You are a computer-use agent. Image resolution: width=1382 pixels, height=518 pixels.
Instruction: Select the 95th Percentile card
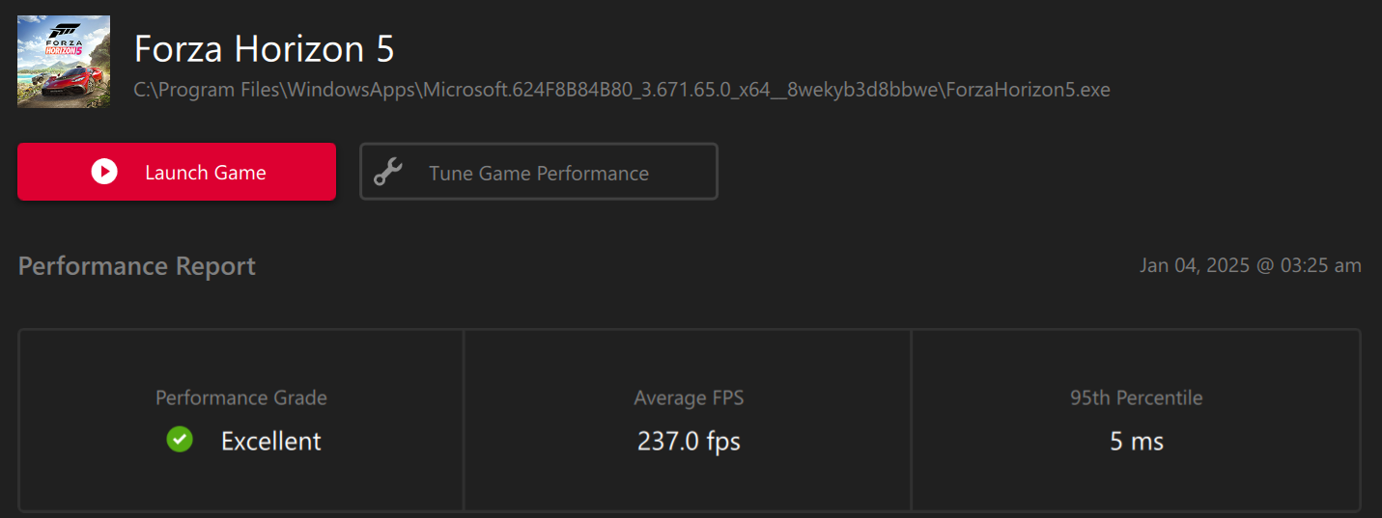[x=1136, y=420]
